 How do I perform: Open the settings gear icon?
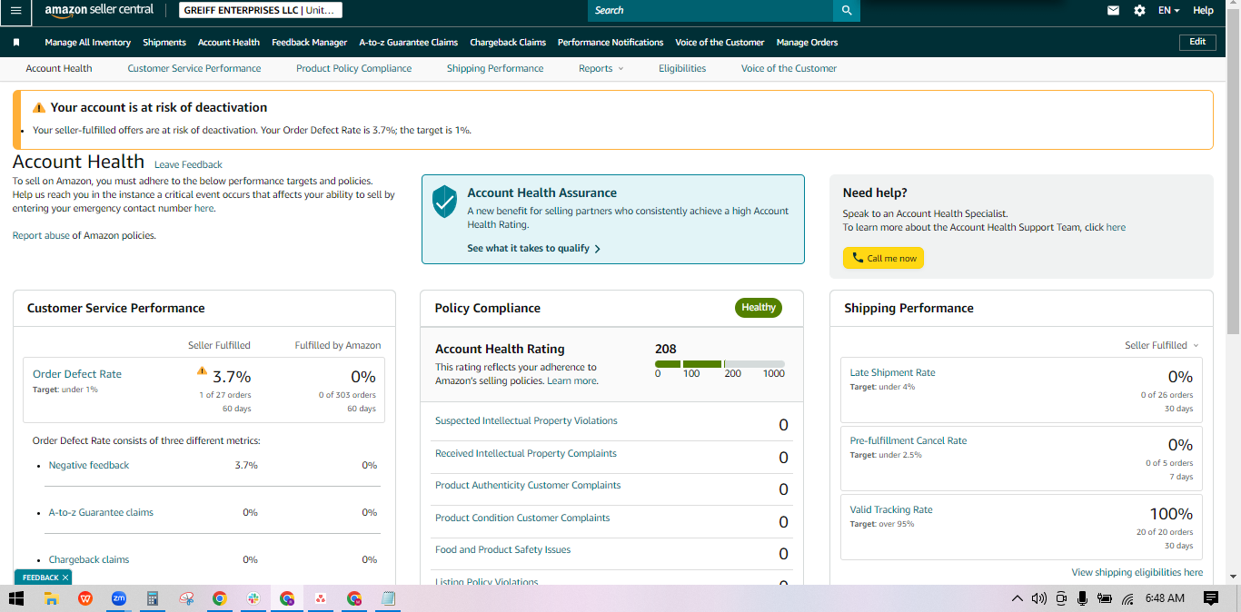tap(1139, 11)
